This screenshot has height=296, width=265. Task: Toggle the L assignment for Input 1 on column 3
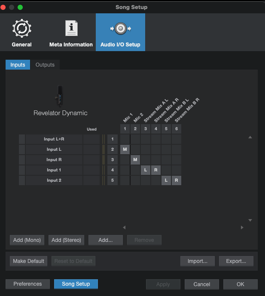(x=146, y=170)
